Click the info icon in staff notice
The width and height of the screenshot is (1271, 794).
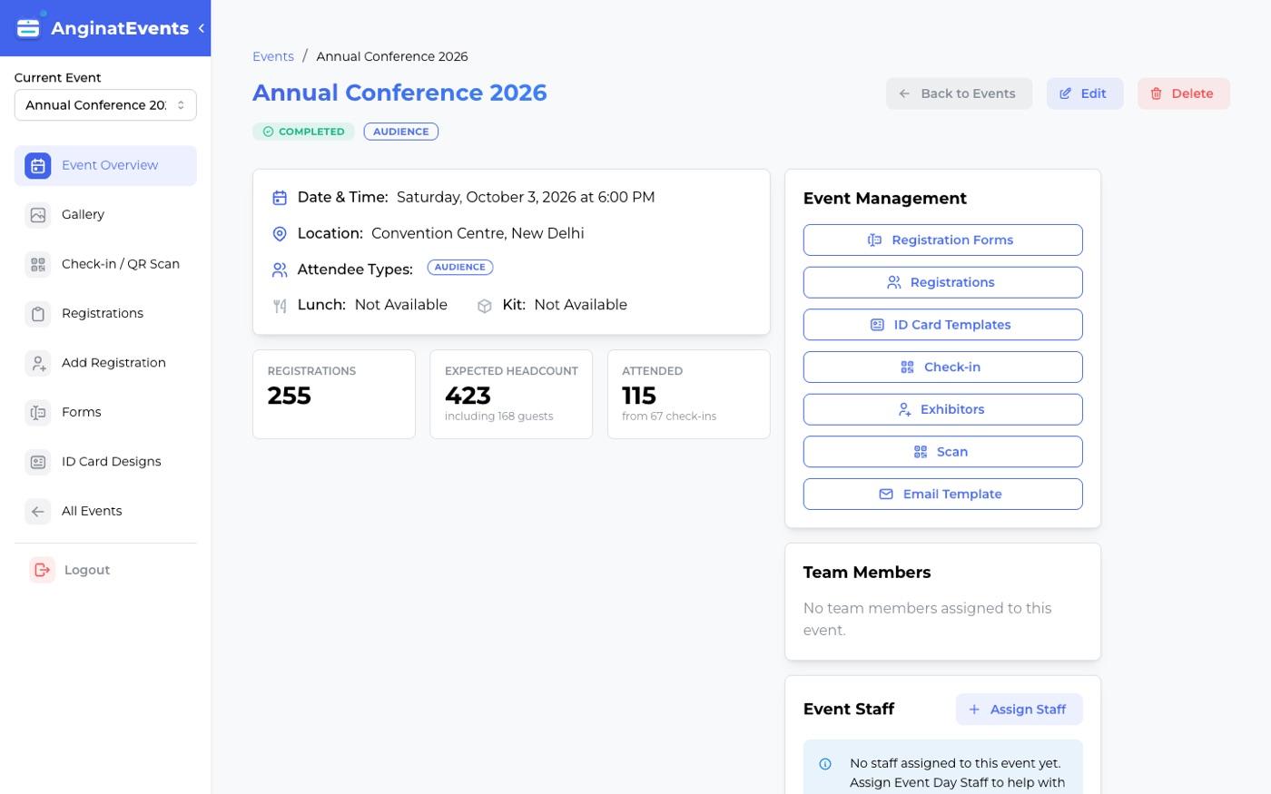tap(825, 764)
